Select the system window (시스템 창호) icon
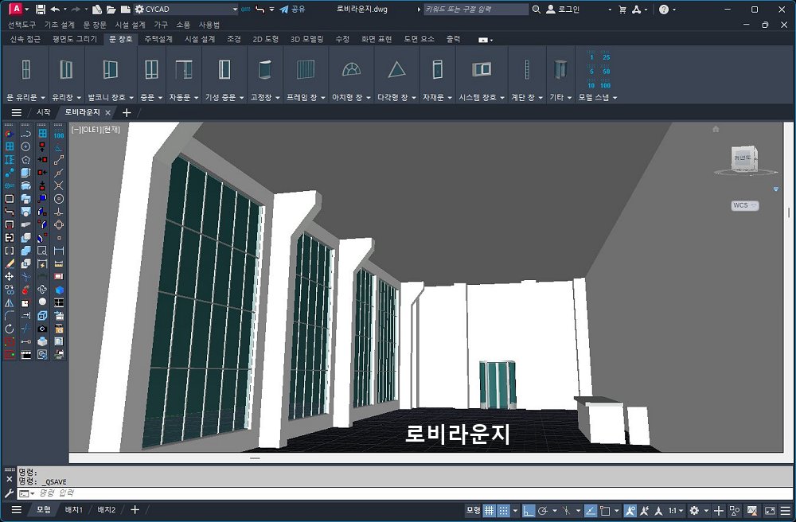Image resolution: width=796 pixels, height=522 pixels. (x=481, y=70)
